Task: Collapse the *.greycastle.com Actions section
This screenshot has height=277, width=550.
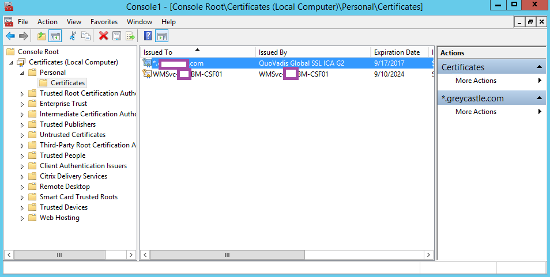Action: (x=539, y=98)
